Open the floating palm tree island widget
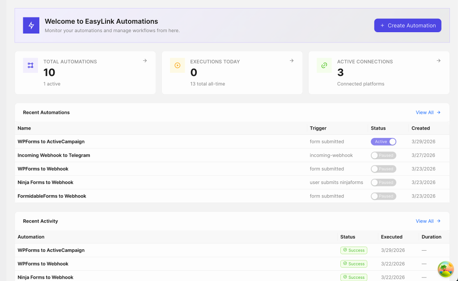Viewport: 458px width, 281px height. pos(445,269)
